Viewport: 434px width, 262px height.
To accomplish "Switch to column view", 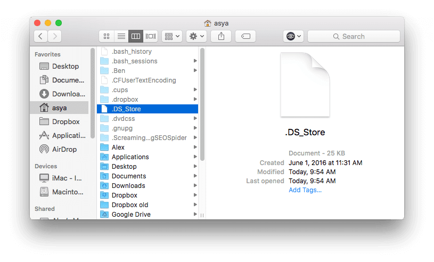I will click(x=136, y=36).
